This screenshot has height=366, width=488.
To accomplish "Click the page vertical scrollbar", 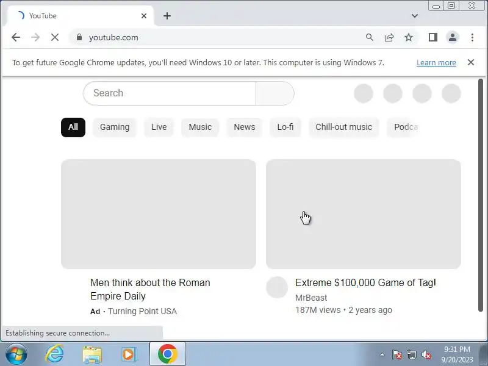I will click(x=481, y=195).
